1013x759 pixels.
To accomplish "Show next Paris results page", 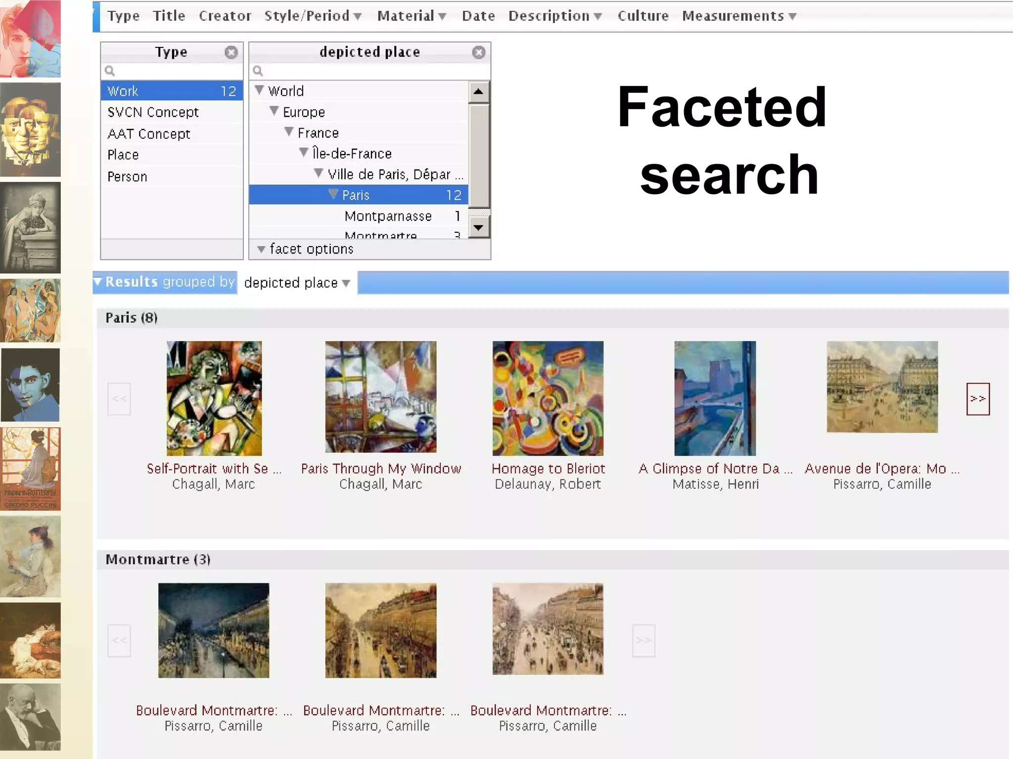I will [978, 399].
